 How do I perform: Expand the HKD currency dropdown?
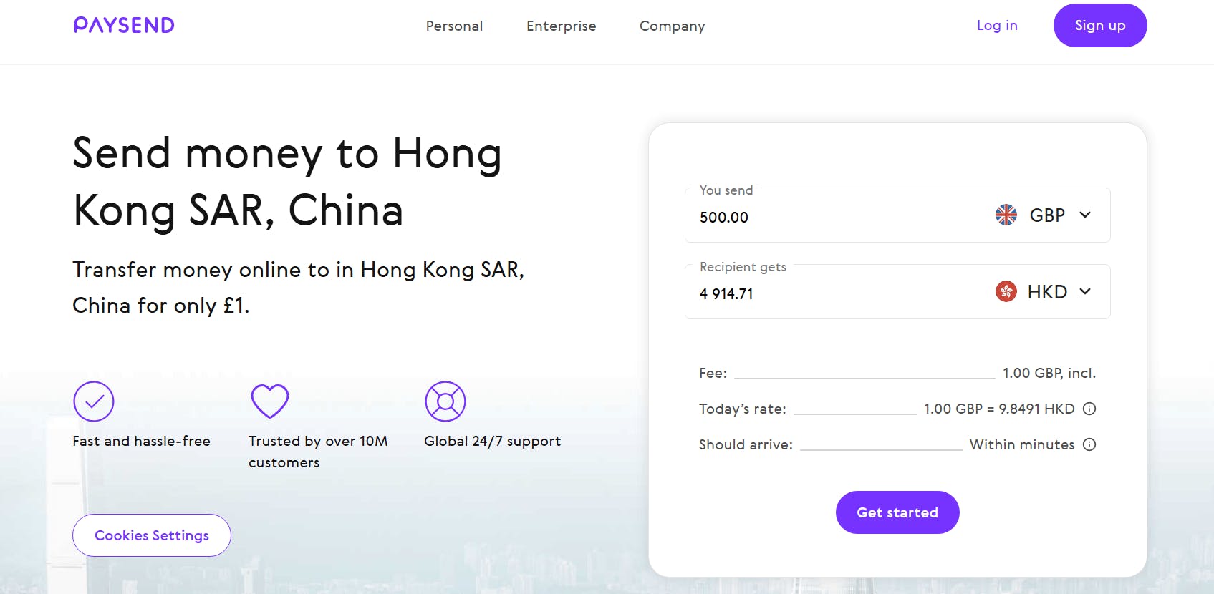tap(1084, 291)
